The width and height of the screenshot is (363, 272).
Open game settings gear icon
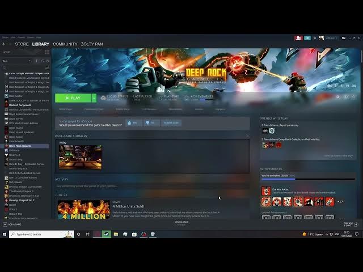(x=338, y=97)
